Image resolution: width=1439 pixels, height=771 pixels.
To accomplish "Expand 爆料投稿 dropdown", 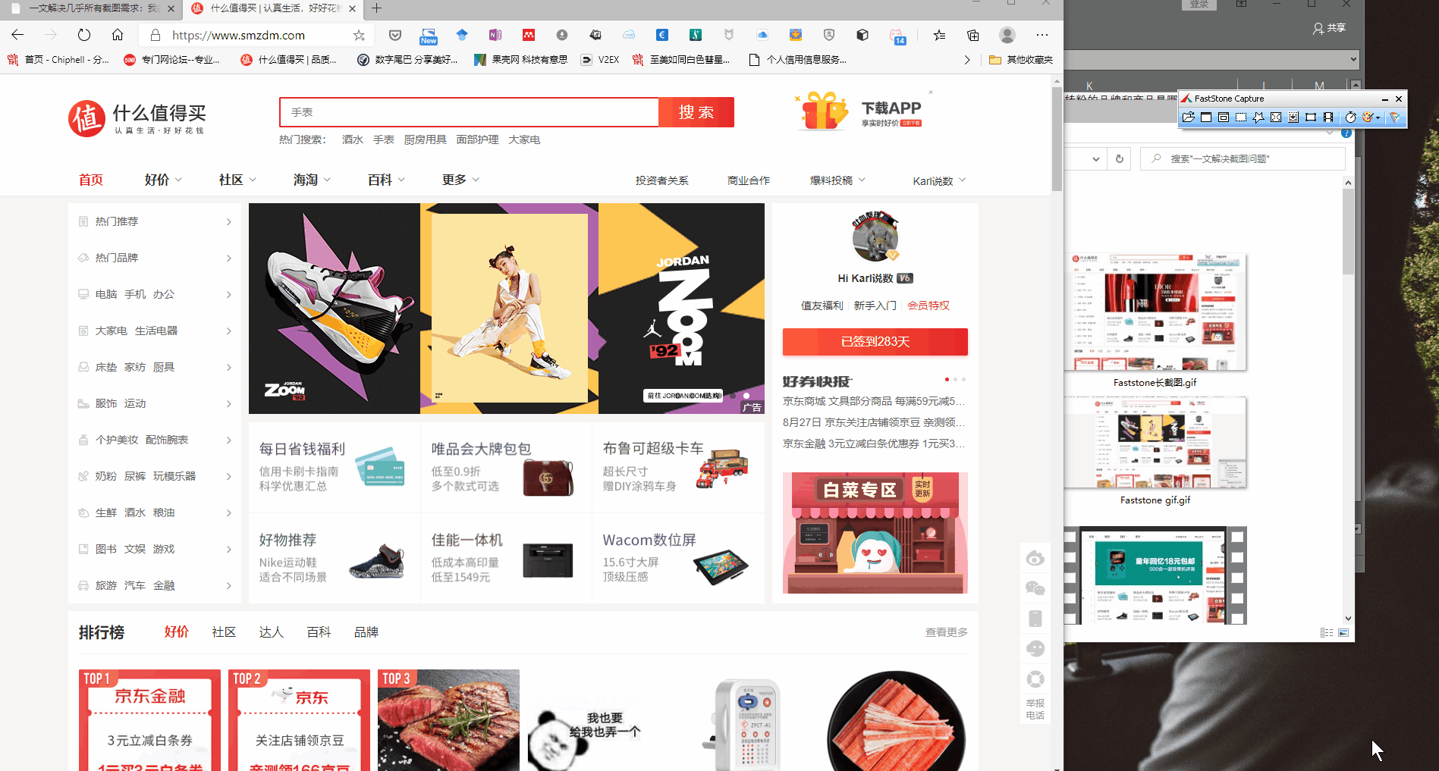I will tap(837, 180).
